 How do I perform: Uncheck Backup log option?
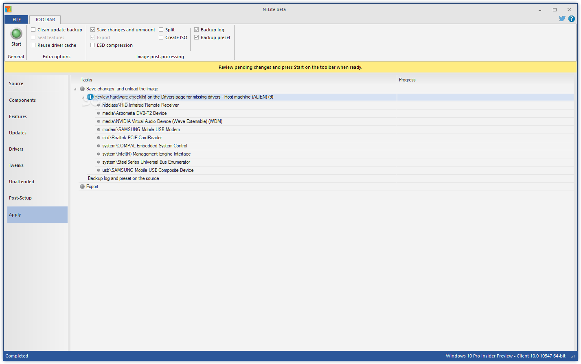pyautogui.click(x=197, y=30)
